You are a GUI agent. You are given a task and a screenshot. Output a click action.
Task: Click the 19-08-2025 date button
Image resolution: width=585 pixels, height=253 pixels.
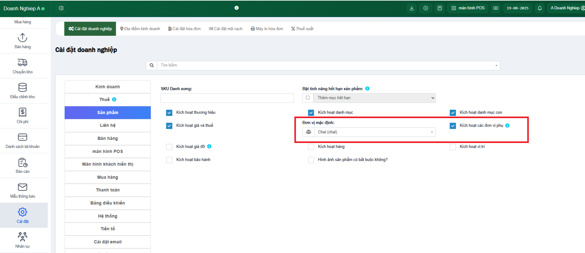click(x=517, y=8)
